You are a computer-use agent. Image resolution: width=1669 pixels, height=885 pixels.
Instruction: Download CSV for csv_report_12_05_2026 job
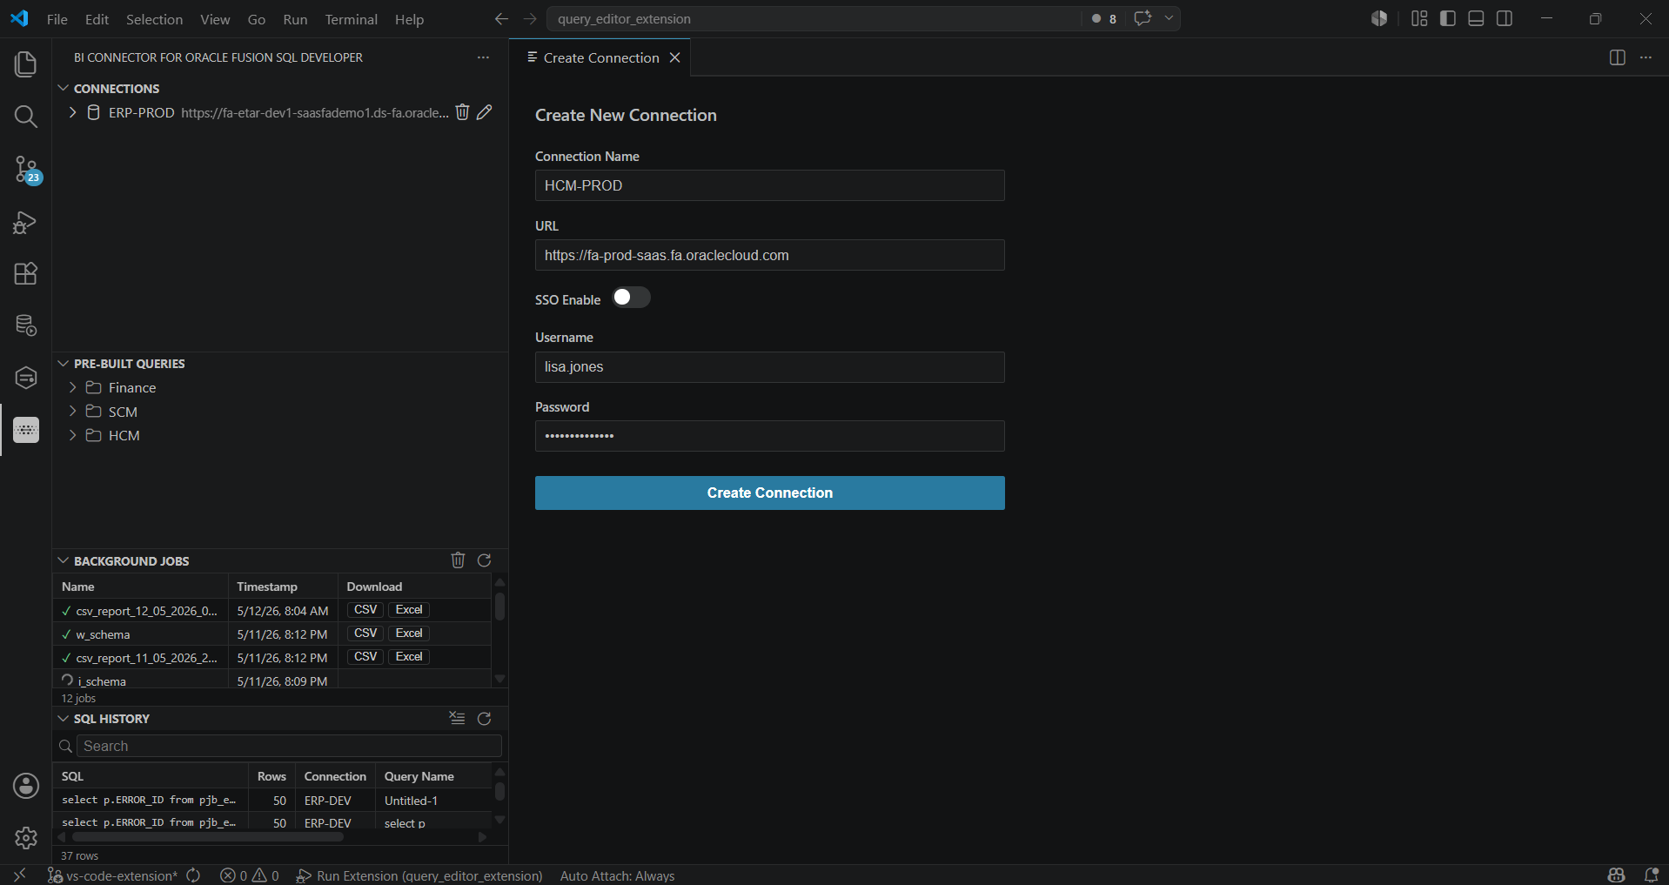coord(365,610)
